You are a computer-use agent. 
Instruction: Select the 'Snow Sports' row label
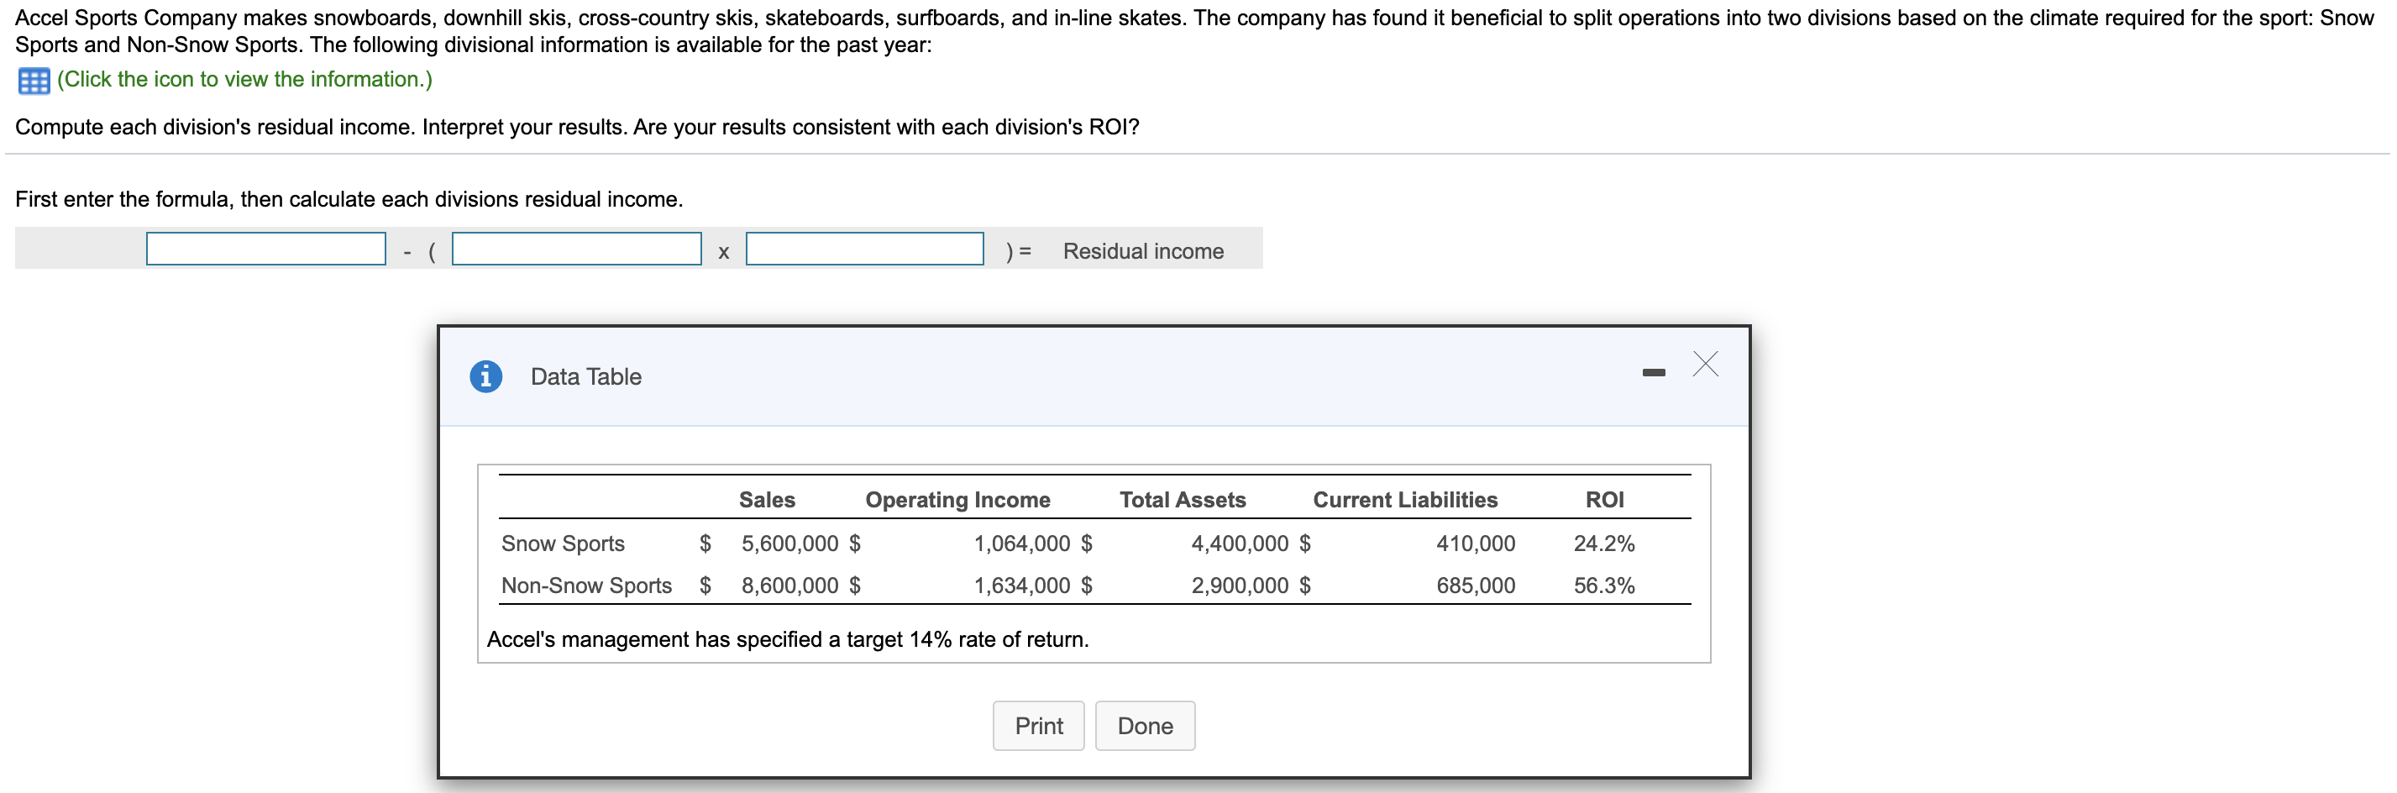[x=563, y=544]
